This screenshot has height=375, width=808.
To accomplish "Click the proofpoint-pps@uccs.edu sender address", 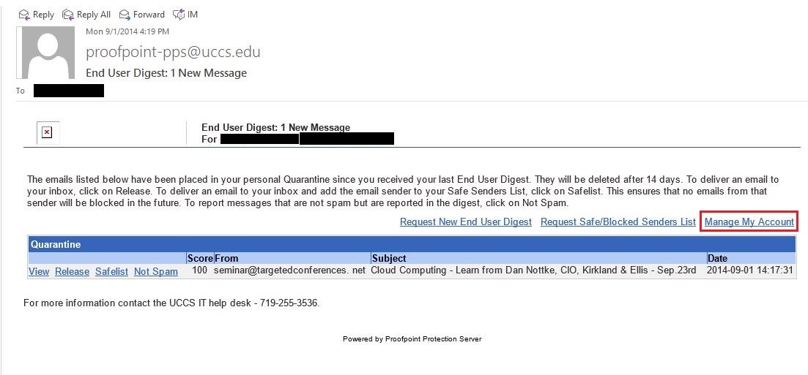I will [x=173, y=52].
